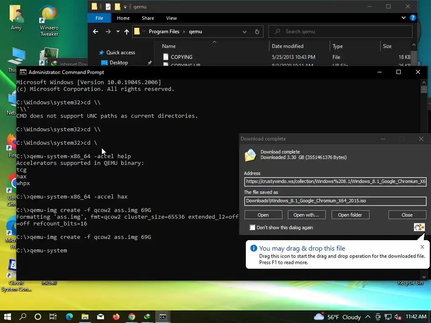Launch Firefox from the taskbar
Image resolution: width=431 pixels, height=323 pixels.
point(116,317)
